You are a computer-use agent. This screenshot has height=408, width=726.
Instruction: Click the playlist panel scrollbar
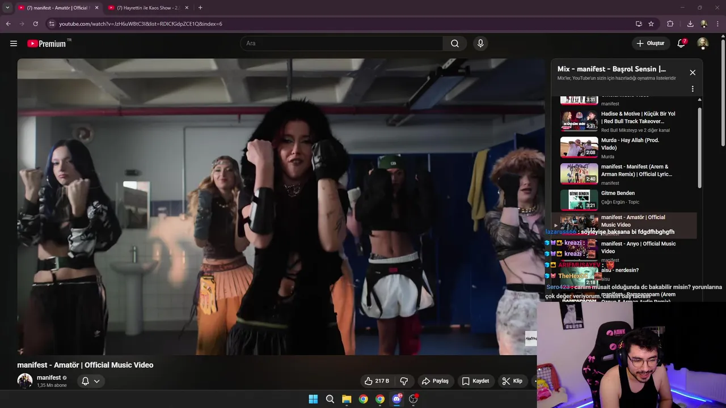[699, 147]
